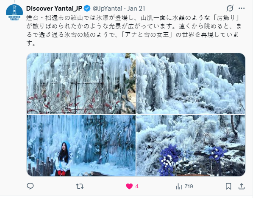
Task: Open the Discover Yantai_JP profile name
Action: click(x=54, y=8)
